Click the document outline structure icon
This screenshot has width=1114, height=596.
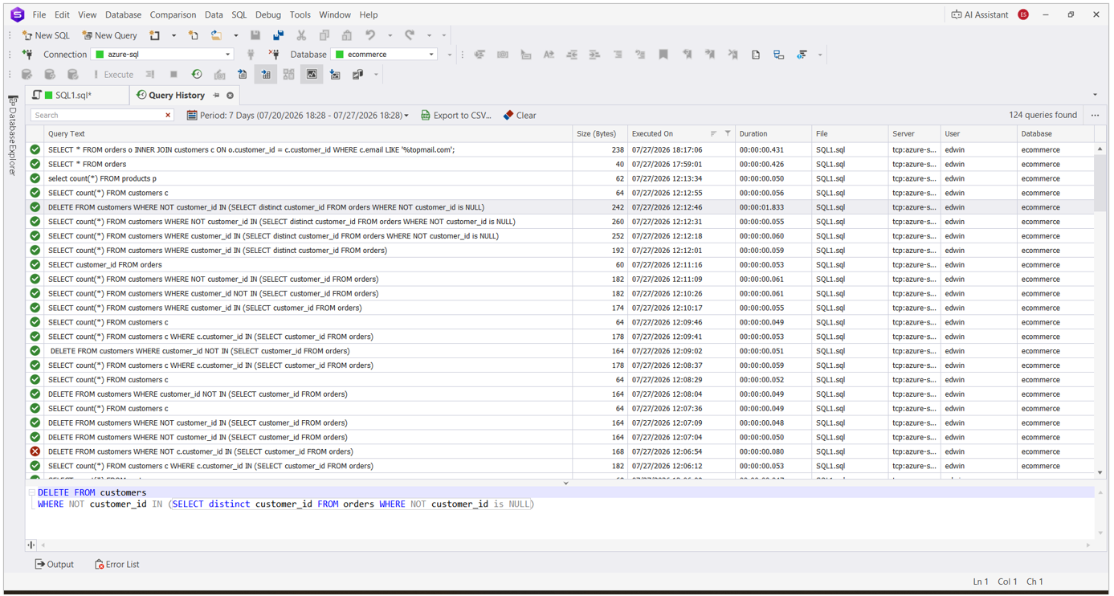[778, 55]
